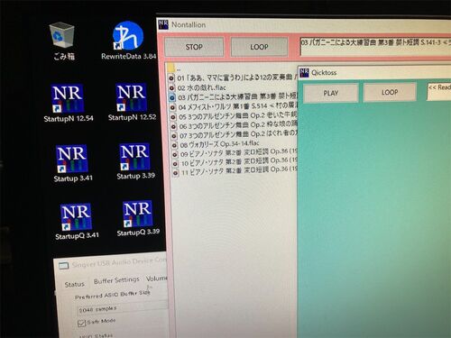The width and height of the screenshot is (451, 338).
Task: Click the audio file icon for track 11
Action: coord(175,173)
